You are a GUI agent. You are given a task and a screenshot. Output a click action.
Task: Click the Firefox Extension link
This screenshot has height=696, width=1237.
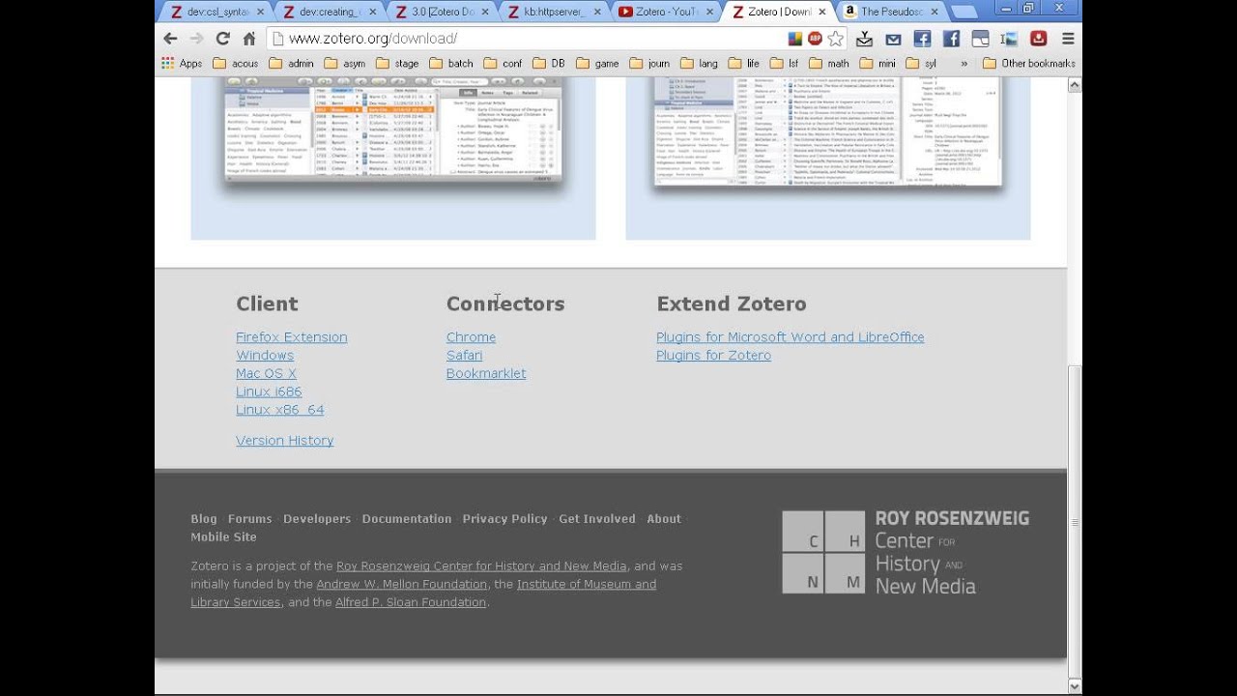point(292,337)
